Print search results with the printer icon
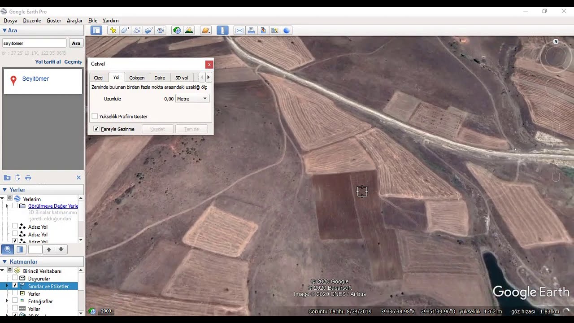Viewport: 574px width, 323px height. click(28, 178)
